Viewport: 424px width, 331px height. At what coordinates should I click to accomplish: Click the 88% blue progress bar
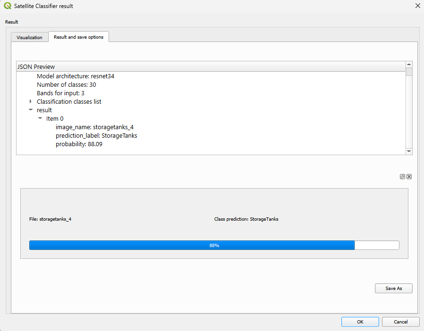(192, 245)
